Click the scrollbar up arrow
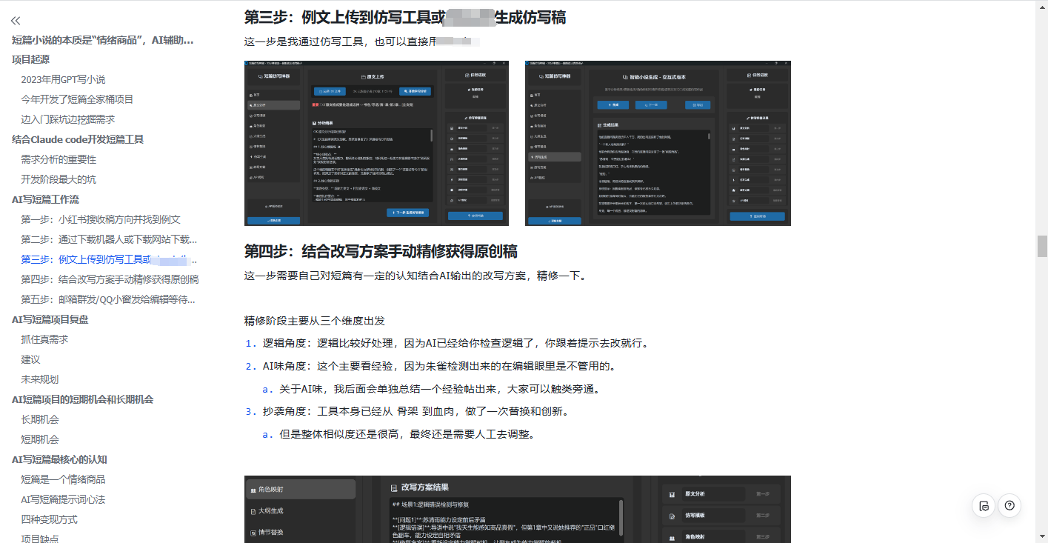 pyautogui.click(x=1041, y=5)
